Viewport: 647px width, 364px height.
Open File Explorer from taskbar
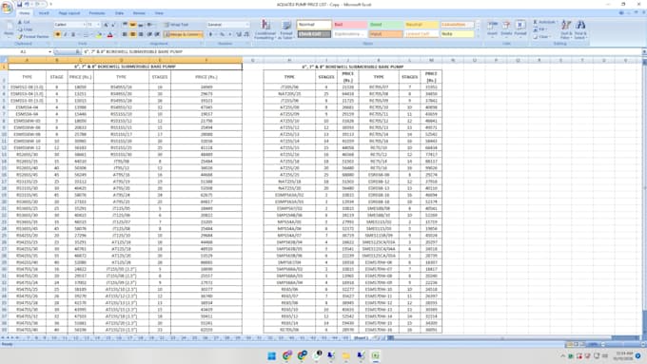click(x=345, y=355)
